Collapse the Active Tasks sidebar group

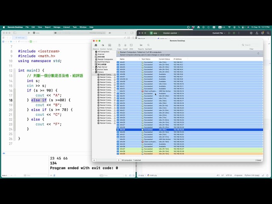[93, 70]
